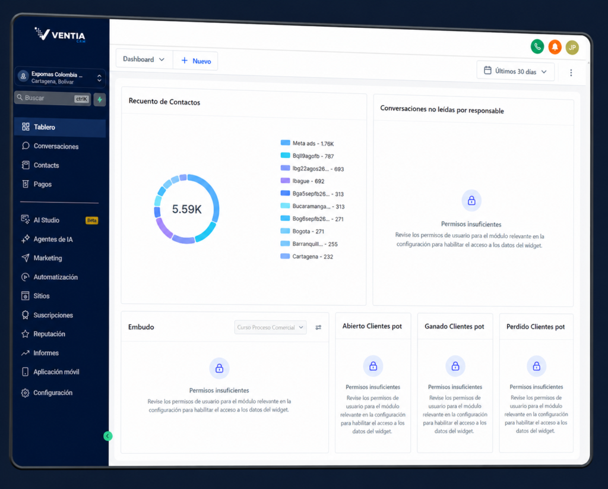Open the JP user avatar menu
608x489 pixels.
[x=572, y=48]
